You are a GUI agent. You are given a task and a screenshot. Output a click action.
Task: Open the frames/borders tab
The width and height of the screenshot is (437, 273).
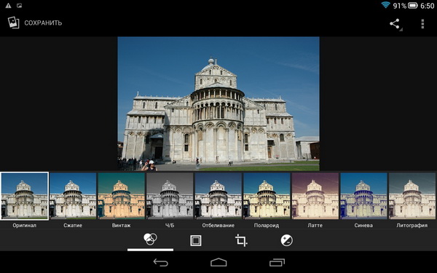click(x=196, y=240)
